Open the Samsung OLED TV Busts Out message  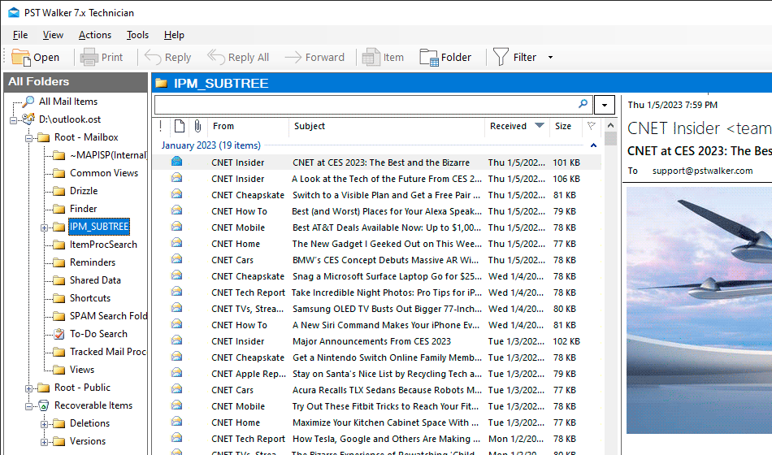coord(376,309)
